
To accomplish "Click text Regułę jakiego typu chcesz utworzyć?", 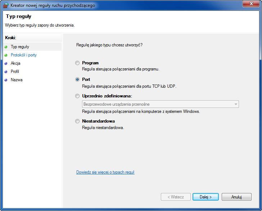I will click(x=109, y=45).
